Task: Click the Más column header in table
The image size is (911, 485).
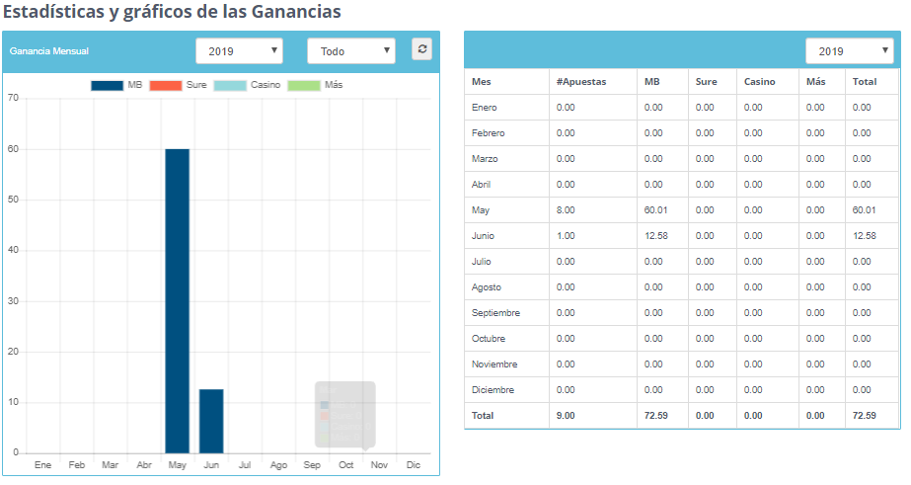Action: pyautogui.click(x=815, y=82)
